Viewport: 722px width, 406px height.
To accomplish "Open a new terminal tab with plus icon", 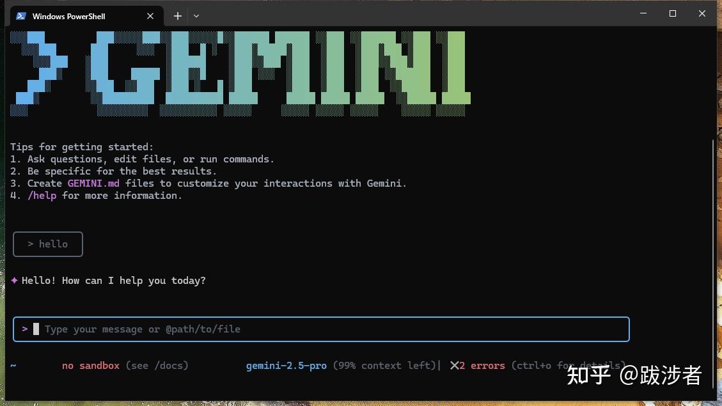I will (x=177, y=15).
